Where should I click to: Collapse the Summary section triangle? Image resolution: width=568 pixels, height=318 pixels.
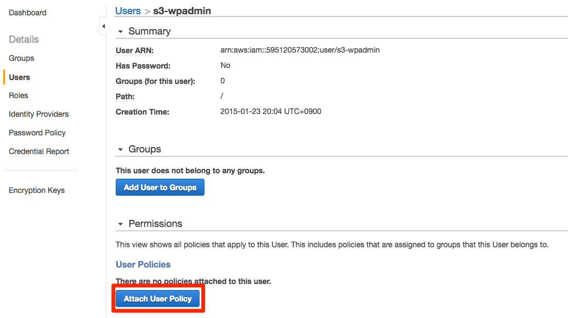[x=121, y=31]
